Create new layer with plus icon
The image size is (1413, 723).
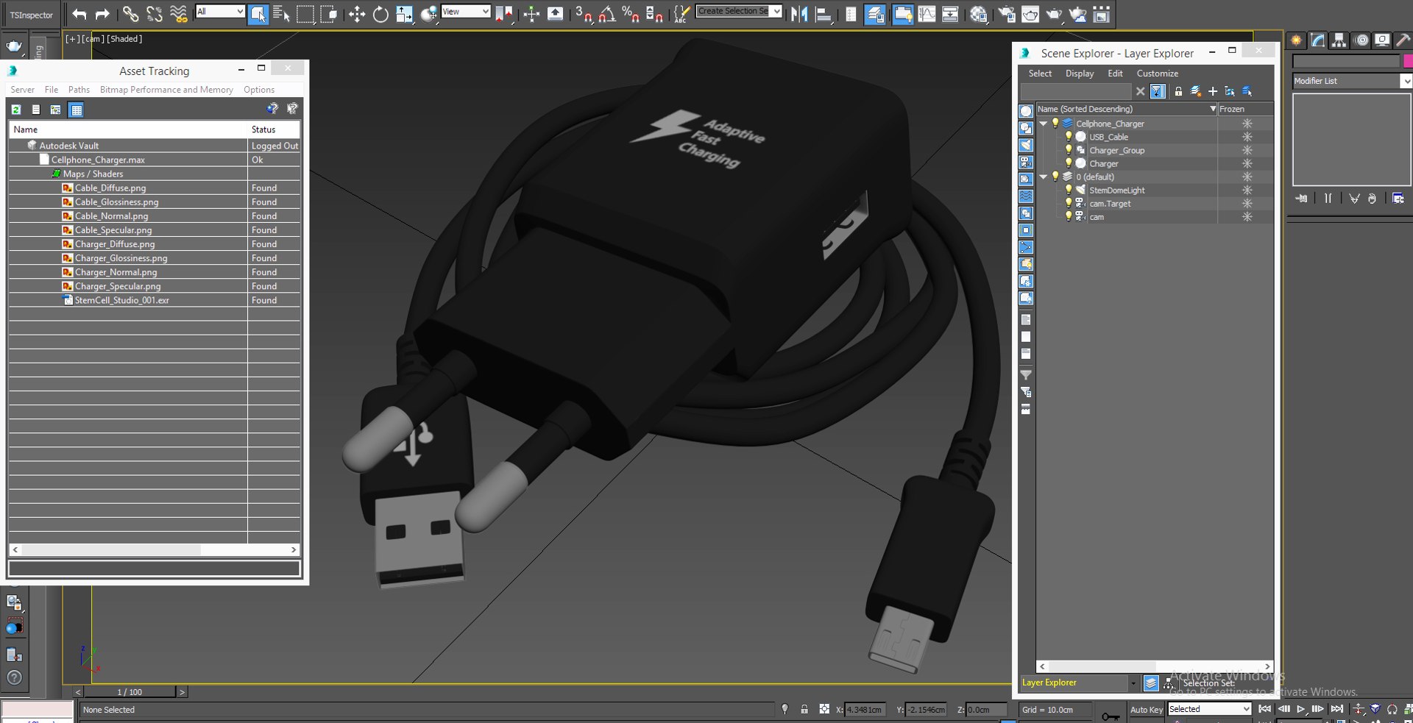[x=1213, y=91]
